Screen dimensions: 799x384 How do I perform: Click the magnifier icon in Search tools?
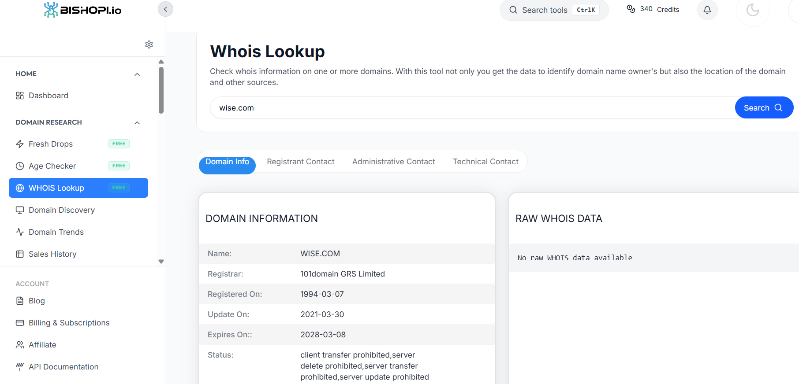(x=513, y=10)
